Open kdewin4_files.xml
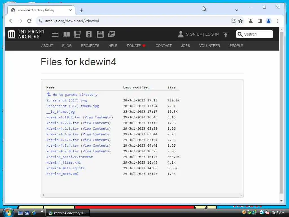Screen dimensions: 289x217 (x=64, y=162)
